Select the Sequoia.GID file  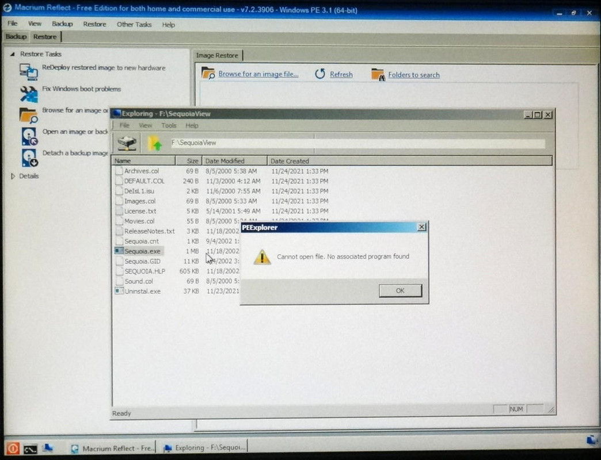(142, 262)
